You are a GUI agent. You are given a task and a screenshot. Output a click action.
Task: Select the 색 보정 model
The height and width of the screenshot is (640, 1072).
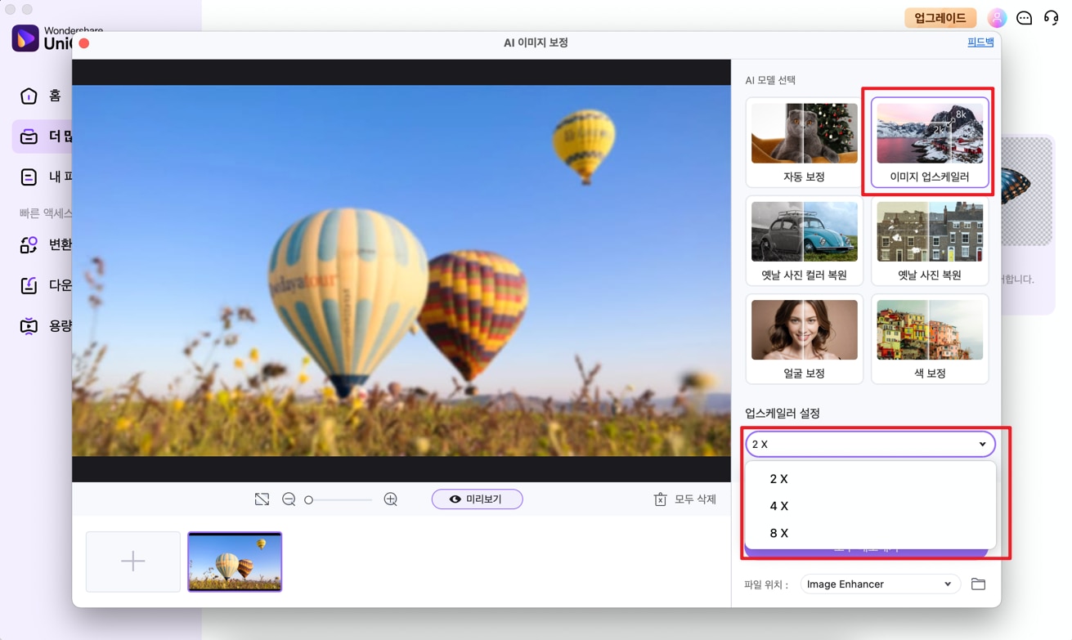point(930,339)
